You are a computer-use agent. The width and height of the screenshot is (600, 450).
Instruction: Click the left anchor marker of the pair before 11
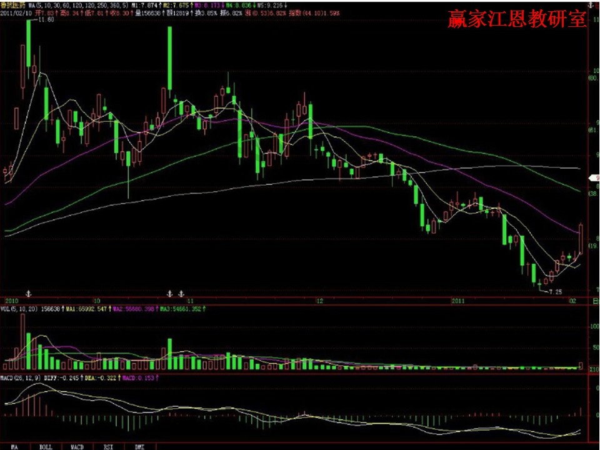tap(169, 292)
